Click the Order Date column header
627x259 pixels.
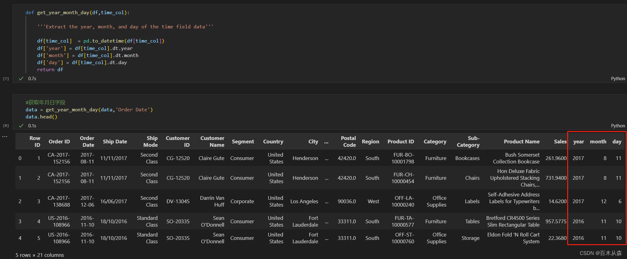click(x=87, y=142)
